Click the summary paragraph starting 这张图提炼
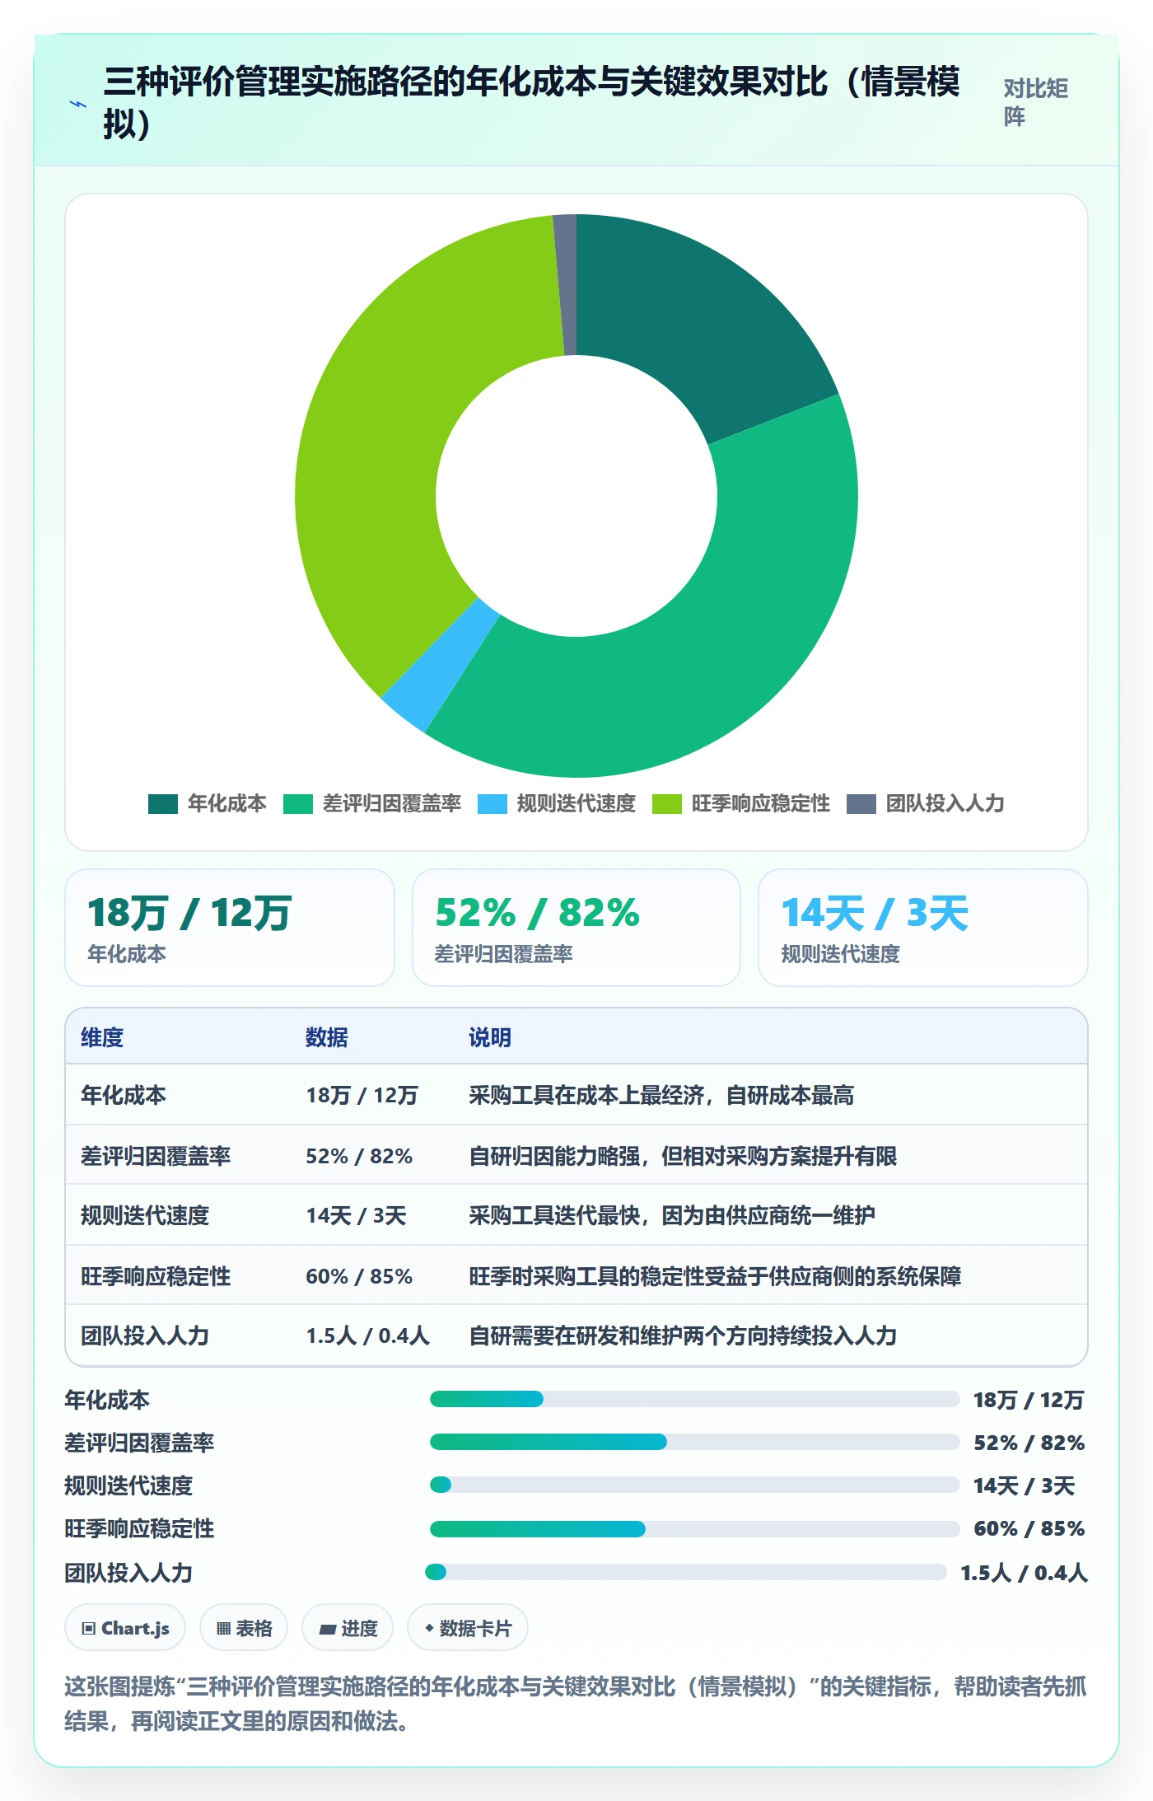 click(576, 1704)
